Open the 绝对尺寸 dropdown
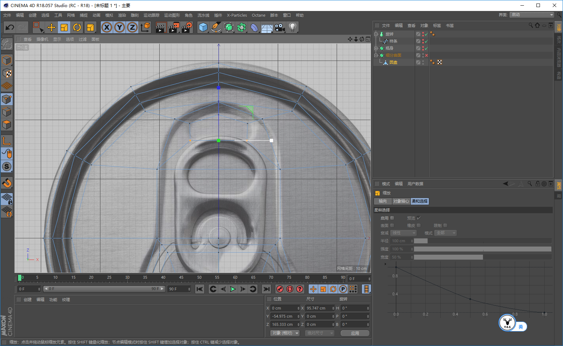Viewport: 563px width, 346px height. (320, 333)
